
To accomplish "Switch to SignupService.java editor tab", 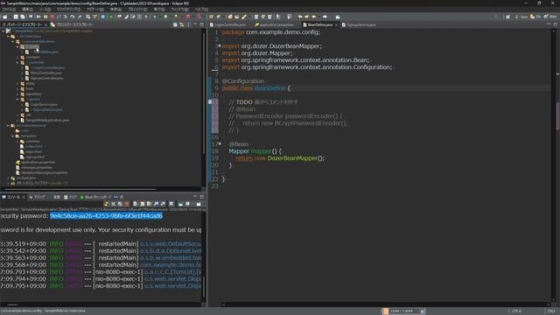I will 358,24.
